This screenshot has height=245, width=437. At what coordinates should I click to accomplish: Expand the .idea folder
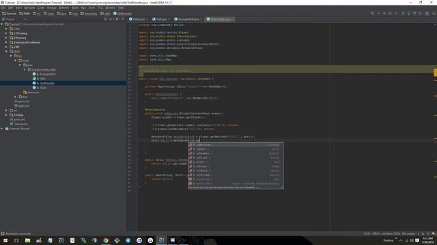point(6,29)
